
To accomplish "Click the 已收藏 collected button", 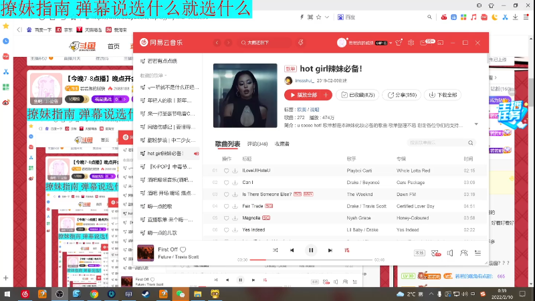I will point(358,95).
